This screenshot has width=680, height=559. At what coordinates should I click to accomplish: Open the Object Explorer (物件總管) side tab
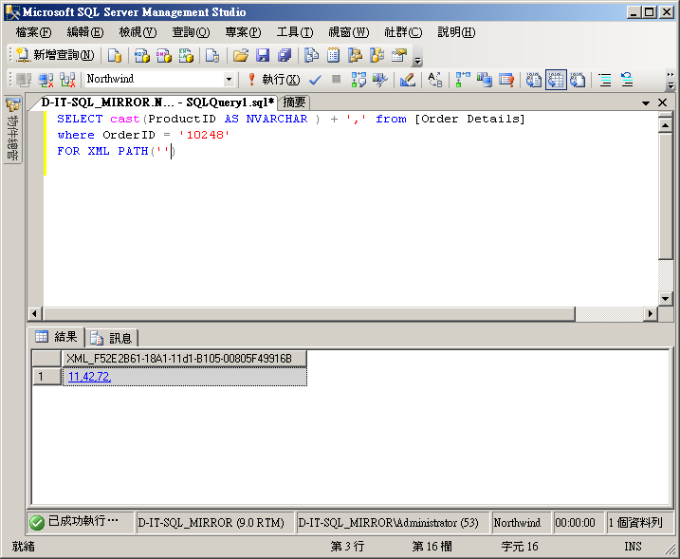point(13,129)
